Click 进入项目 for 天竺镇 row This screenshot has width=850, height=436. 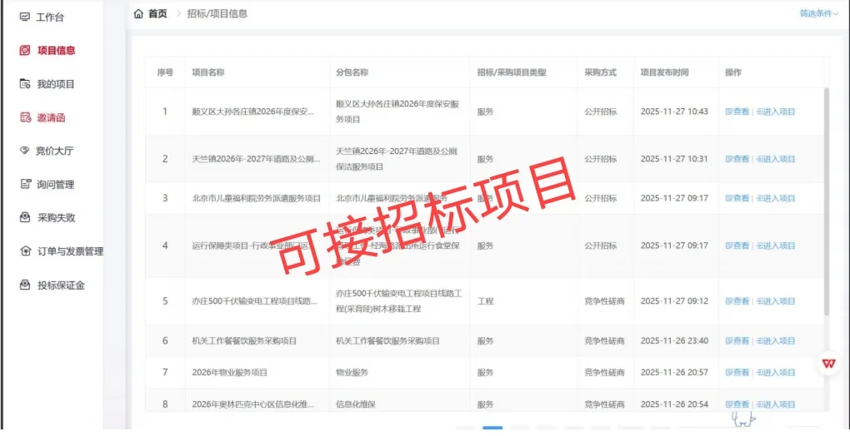coord(776,159)
